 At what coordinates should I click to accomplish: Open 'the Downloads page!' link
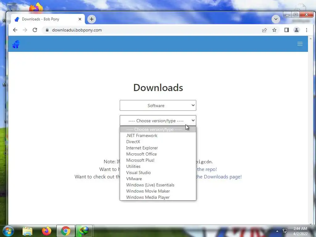(219, 177)
